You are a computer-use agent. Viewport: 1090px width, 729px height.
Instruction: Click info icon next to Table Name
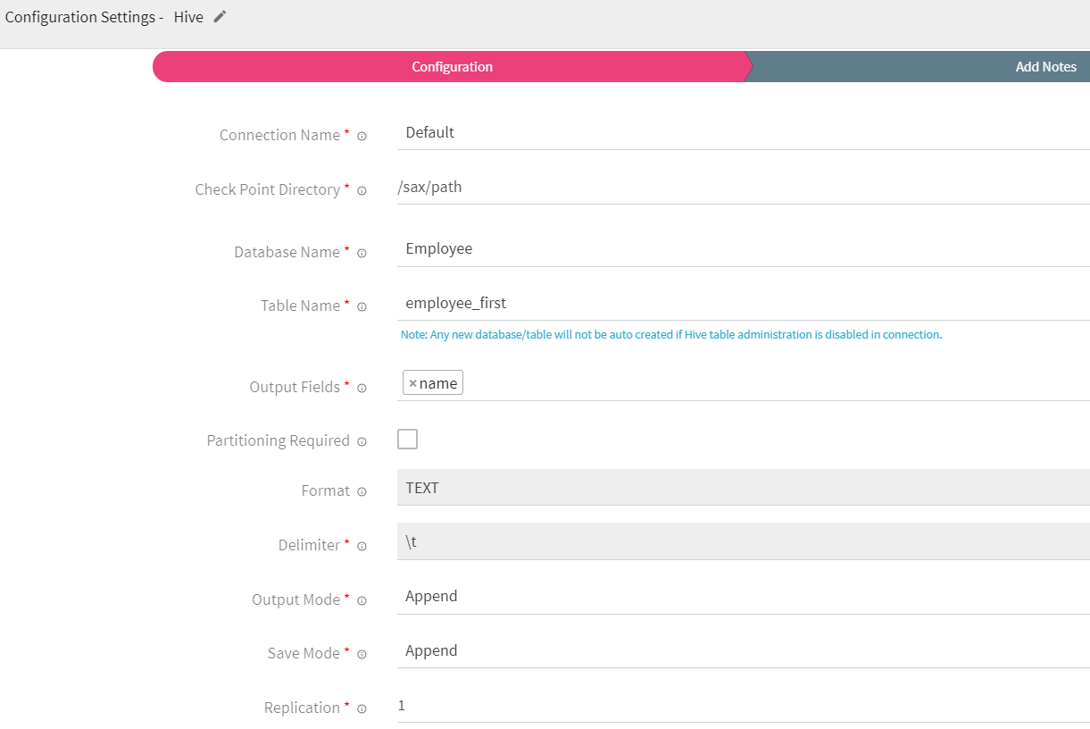point(362,306)
